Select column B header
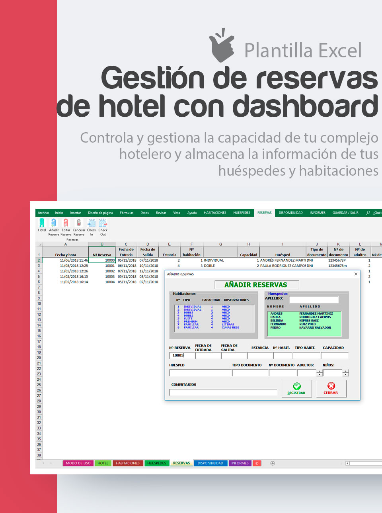382x513 pixels. pyautogui.click(x=102, y=244)
